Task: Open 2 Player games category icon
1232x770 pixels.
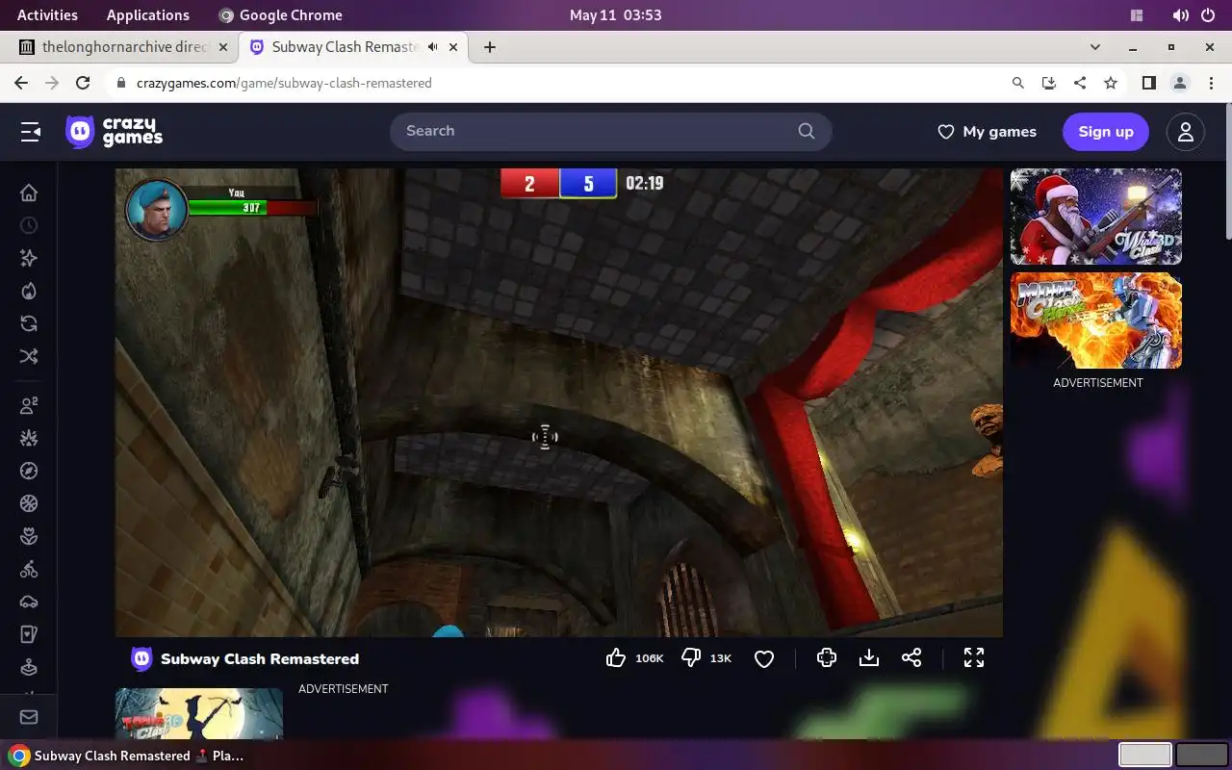Action: (x=29, y=405)
